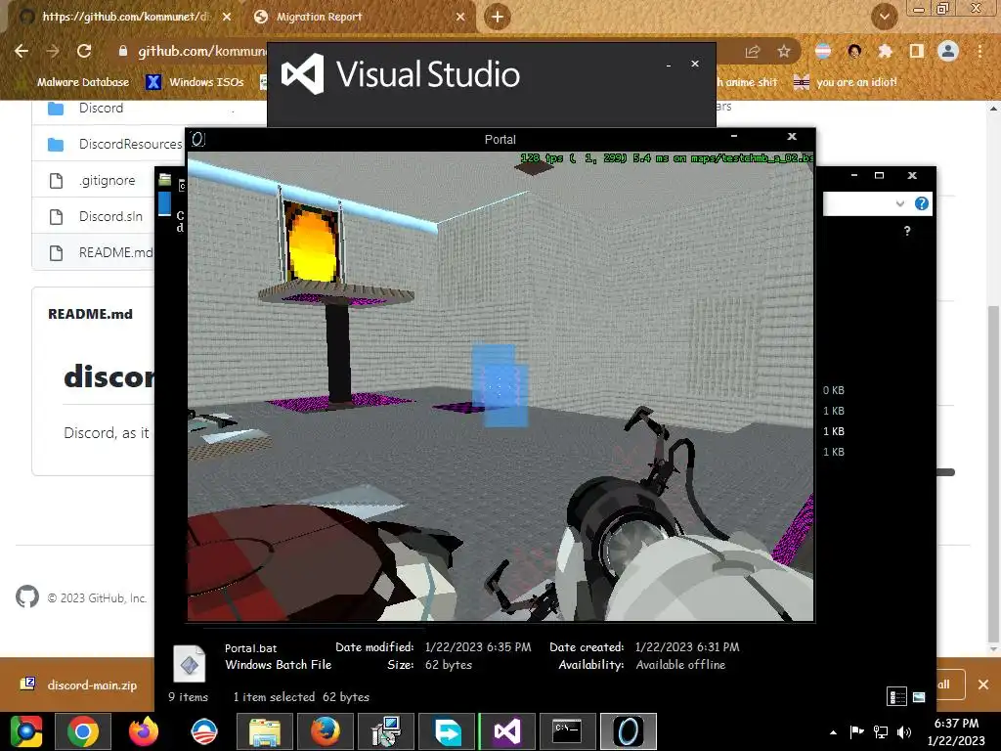
Task: Open the Malware Database bookmark
Action: coord(83,82)
